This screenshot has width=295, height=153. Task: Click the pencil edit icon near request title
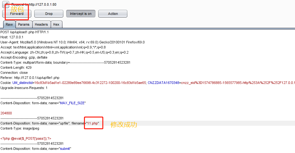coord(6,4)
